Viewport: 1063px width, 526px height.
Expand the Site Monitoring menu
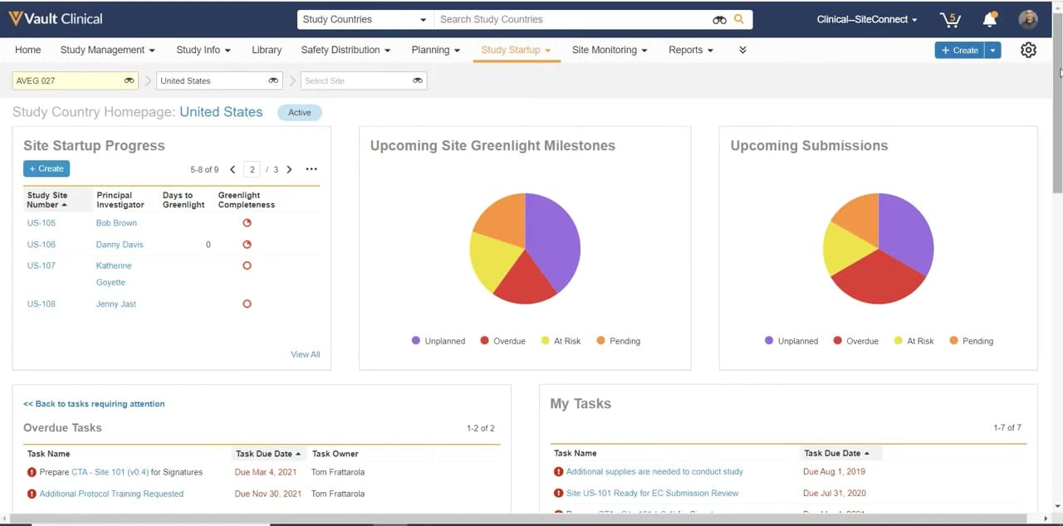(x=610, y=50)
